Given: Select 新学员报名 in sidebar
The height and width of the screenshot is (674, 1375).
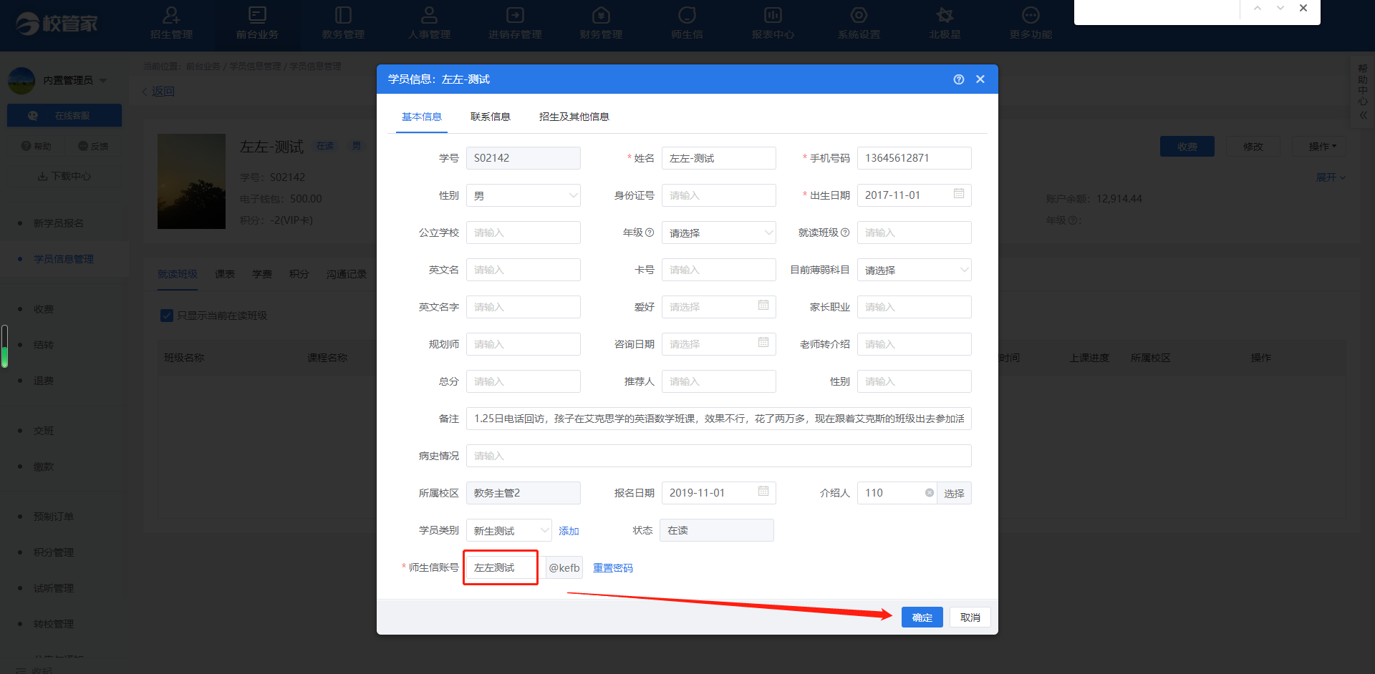Looking at the screenshot, I should [59, 223].
